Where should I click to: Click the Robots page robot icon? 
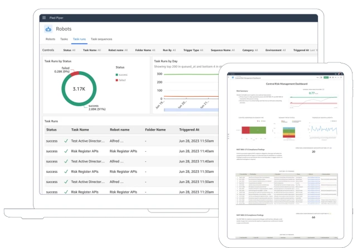(49, 29)
